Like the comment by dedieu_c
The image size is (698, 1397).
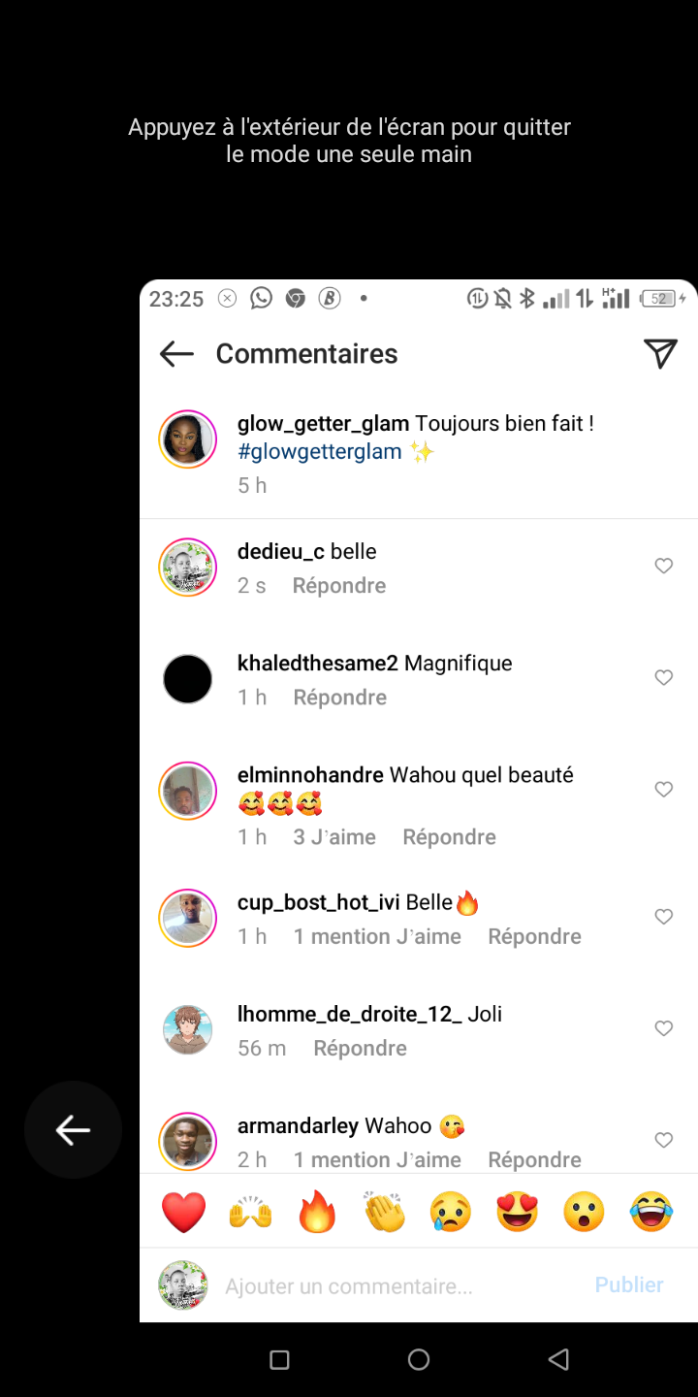[x=664, y=566]
